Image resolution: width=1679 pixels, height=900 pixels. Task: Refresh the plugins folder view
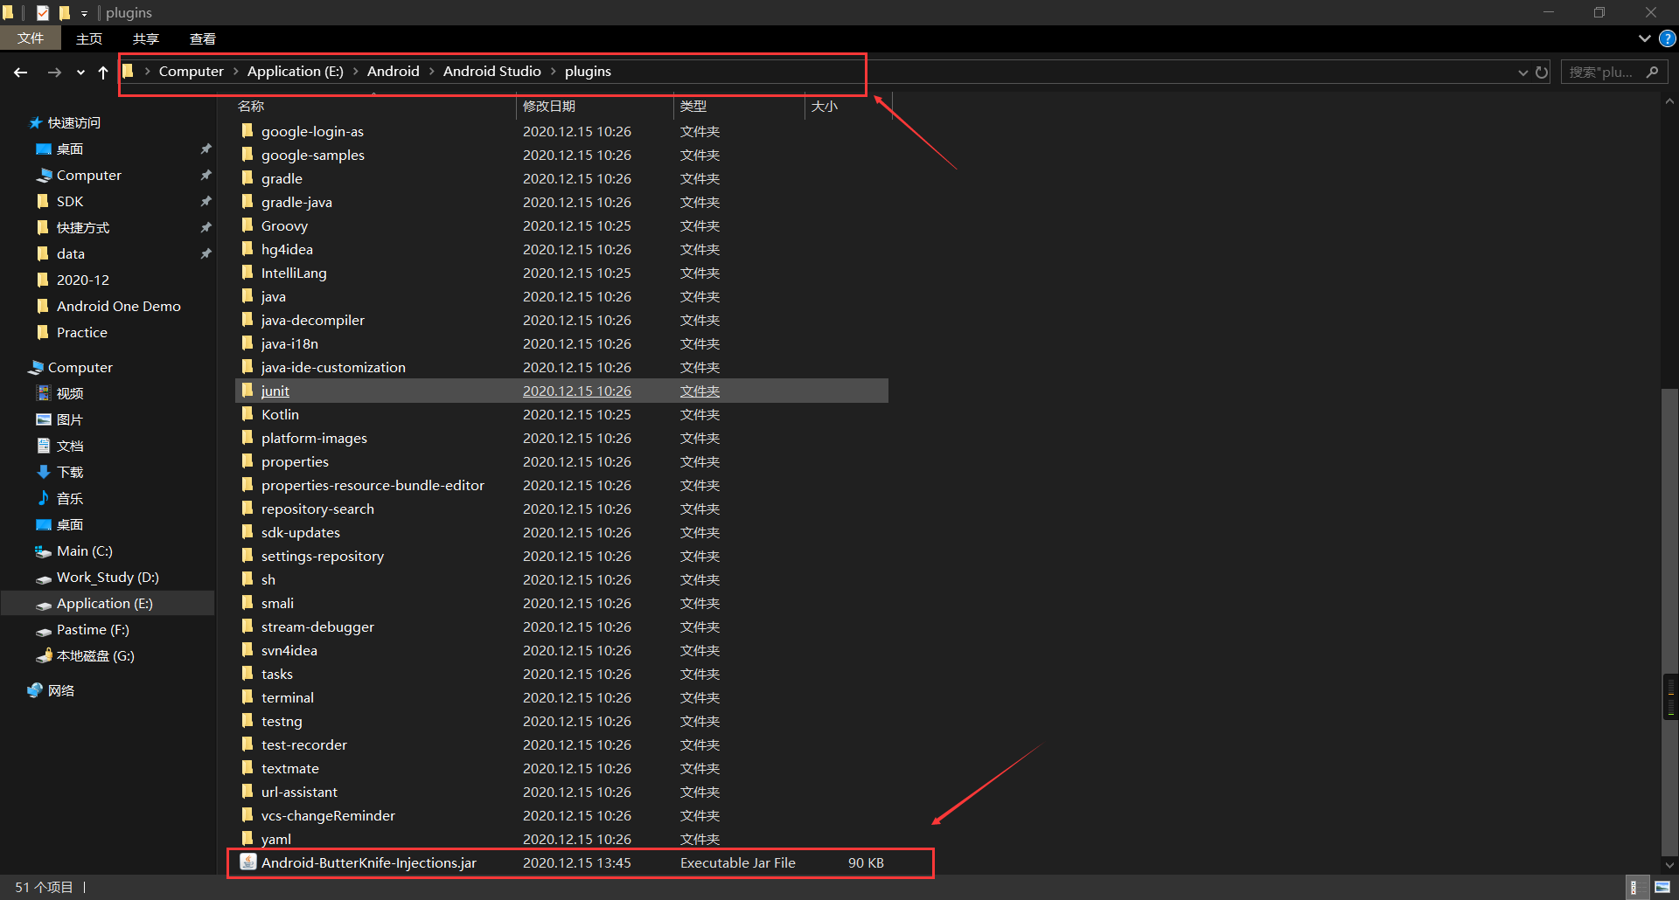coord(1542,73)
